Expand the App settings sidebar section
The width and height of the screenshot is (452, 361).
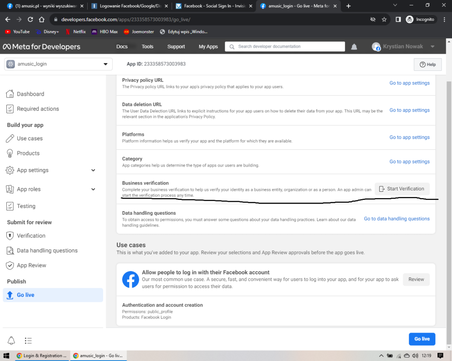tap(93, 170)
